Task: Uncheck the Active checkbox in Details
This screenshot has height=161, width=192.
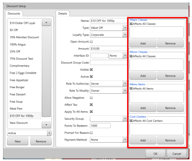Action: pyautogui.click(x=92, y=77)
